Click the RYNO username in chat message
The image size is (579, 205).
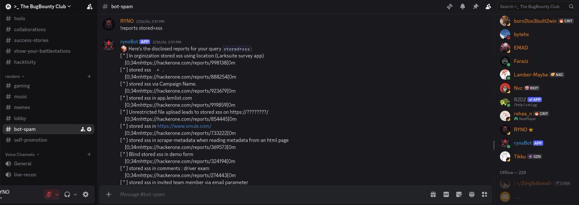coord(128,21)
